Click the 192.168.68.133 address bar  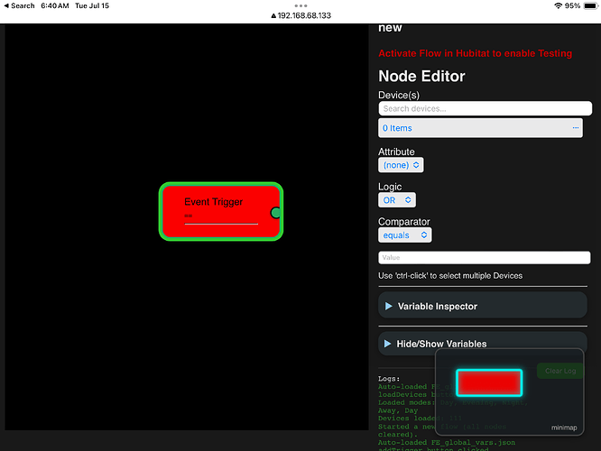coord(300,15)
